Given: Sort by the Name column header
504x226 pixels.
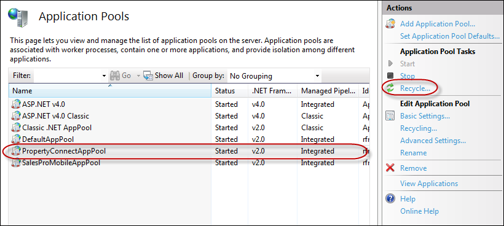Looking at the screenshot, I should tap(110, 91).
